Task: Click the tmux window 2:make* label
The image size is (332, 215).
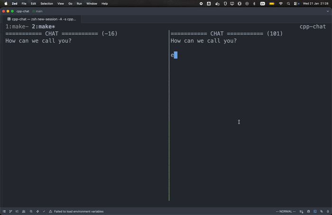Action: pos(44,27)
